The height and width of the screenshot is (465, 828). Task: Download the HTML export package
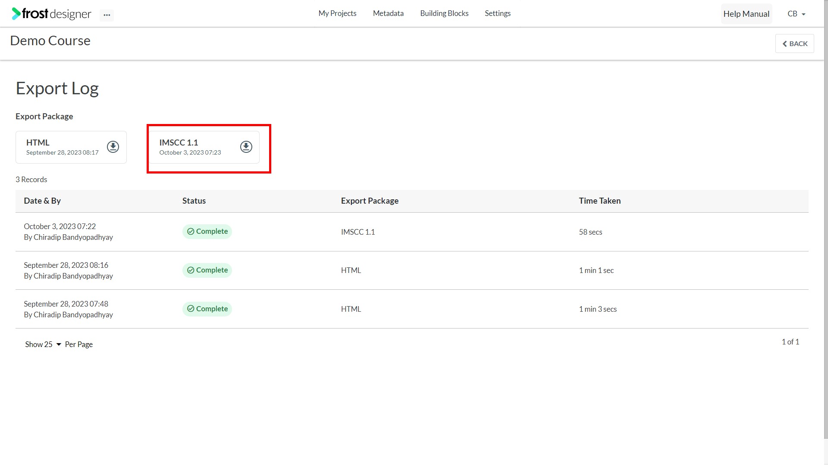(x=113, y=147)
